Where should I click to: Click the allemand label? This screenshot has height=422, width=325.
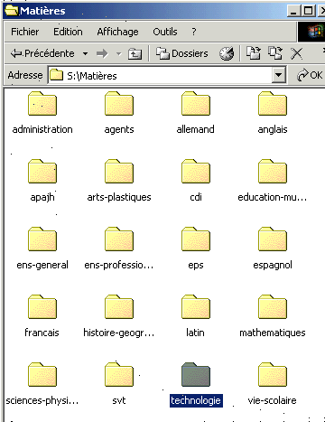point(196,129)
